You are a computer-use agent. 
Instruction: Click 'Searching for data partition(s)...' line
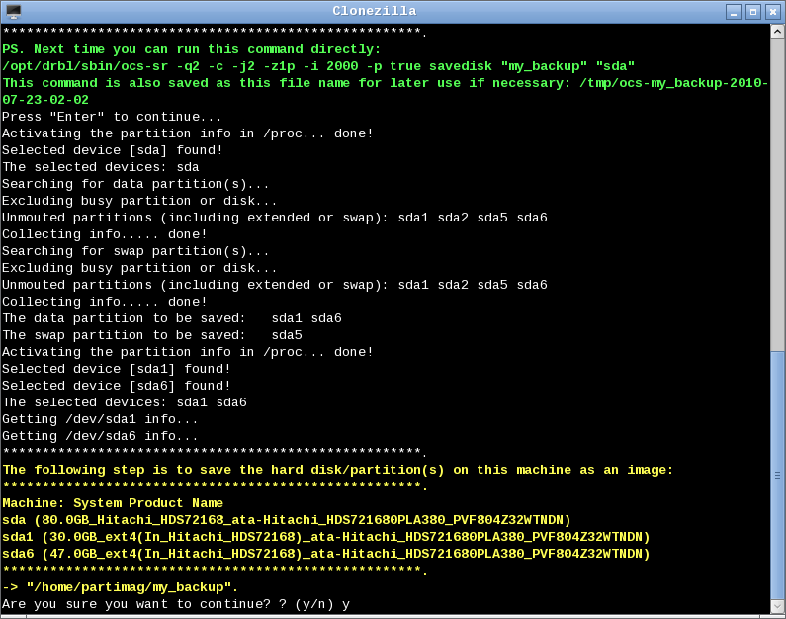pyautogui.click(x=135, y=184)
